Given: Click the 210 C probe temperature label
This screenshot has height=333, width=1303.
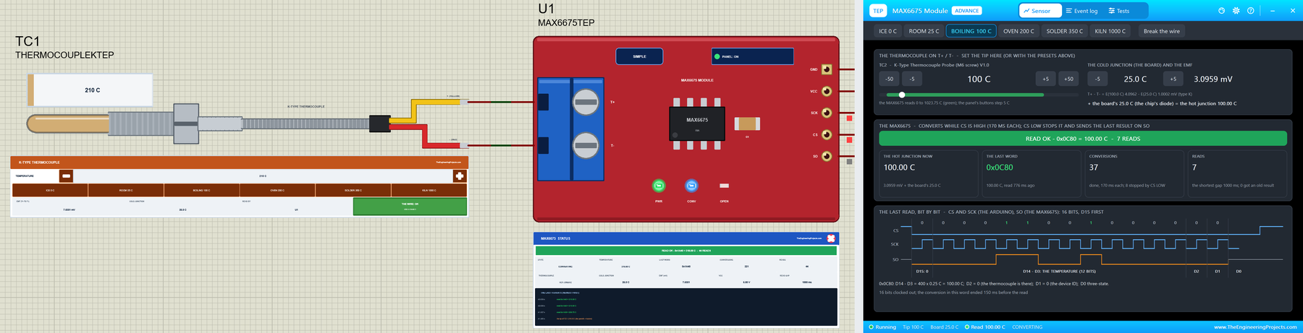Looking at the screenshot, I should (x=93, y=90).
